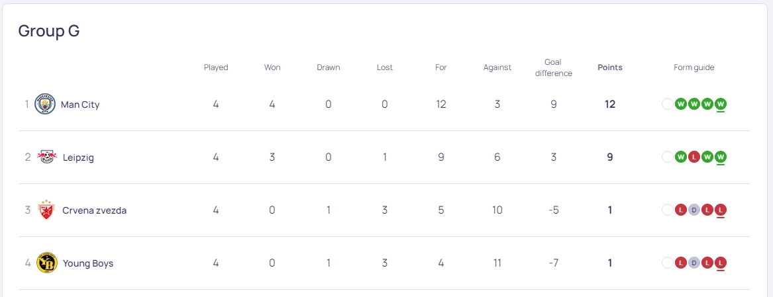This screenshot has height=297, width=773.
Task: Click Man City's 12 points value
Action: click(x=609, y=105)
